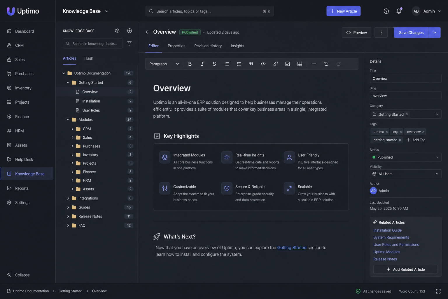The height and width of the screenshot is (299, 448).
Task: Focus the Search articles, topics or tags field
Action: coord(209,11)
